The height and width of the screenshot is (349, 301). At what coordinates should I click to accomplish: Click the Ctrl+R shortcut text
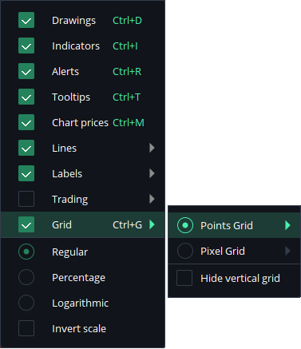pos(127,72)
